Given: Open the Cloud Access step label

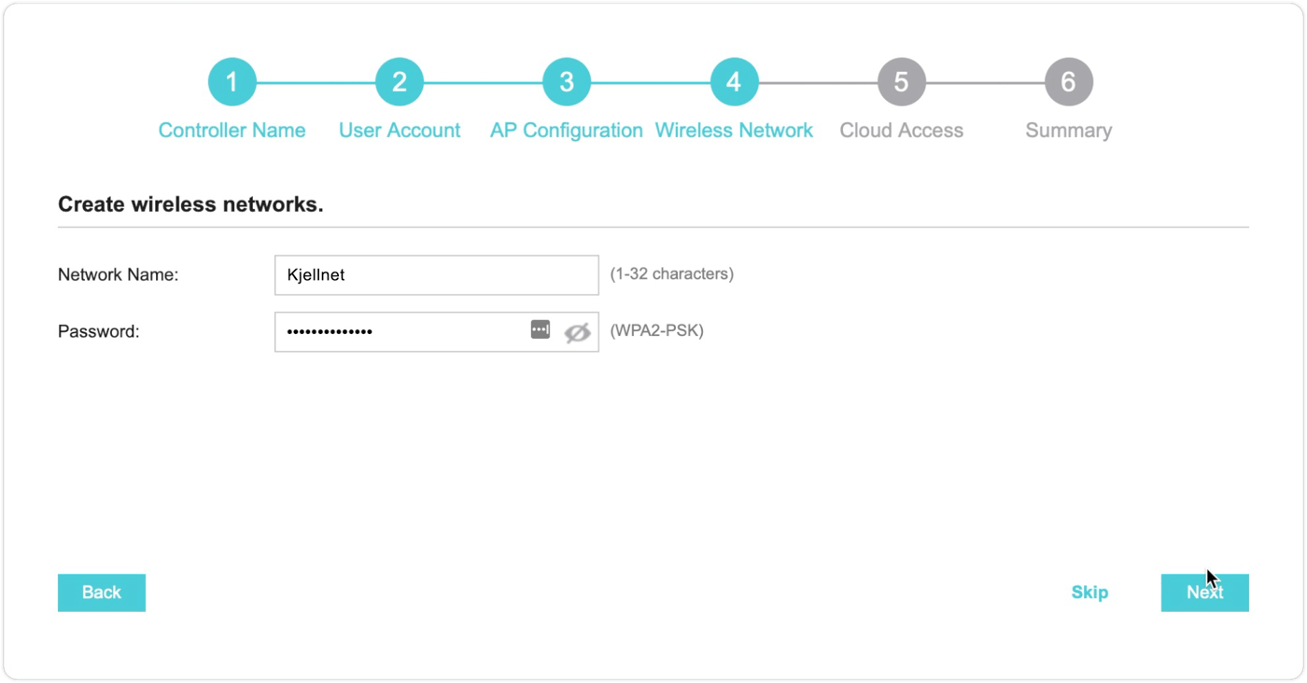Looking at the screenshot, I should 901,131.
